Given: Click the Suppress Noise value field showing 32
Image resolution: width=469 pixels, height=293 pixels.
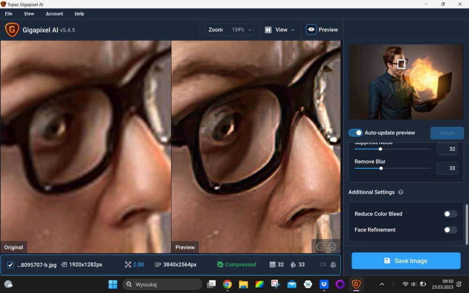Looking at the screenshot, I should [447, 149].
